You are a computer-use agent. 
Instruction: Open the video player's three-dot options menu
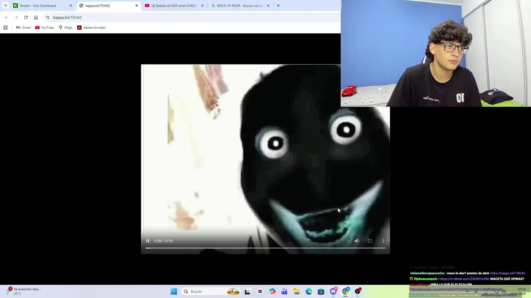tap(383, 241)
